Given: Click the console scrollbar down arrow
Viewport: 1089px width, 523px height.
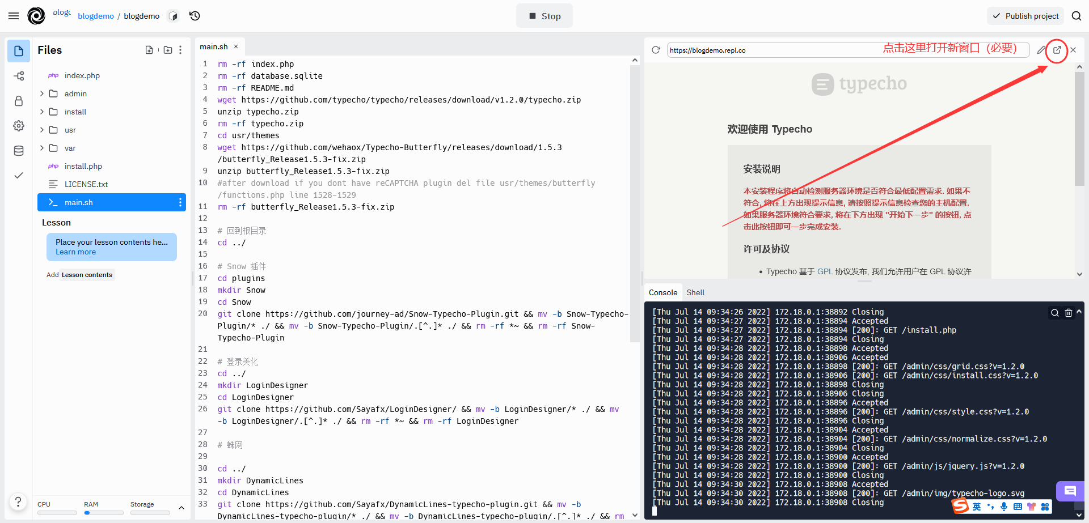Looking at the screenshot, I should pos(1079,515).
